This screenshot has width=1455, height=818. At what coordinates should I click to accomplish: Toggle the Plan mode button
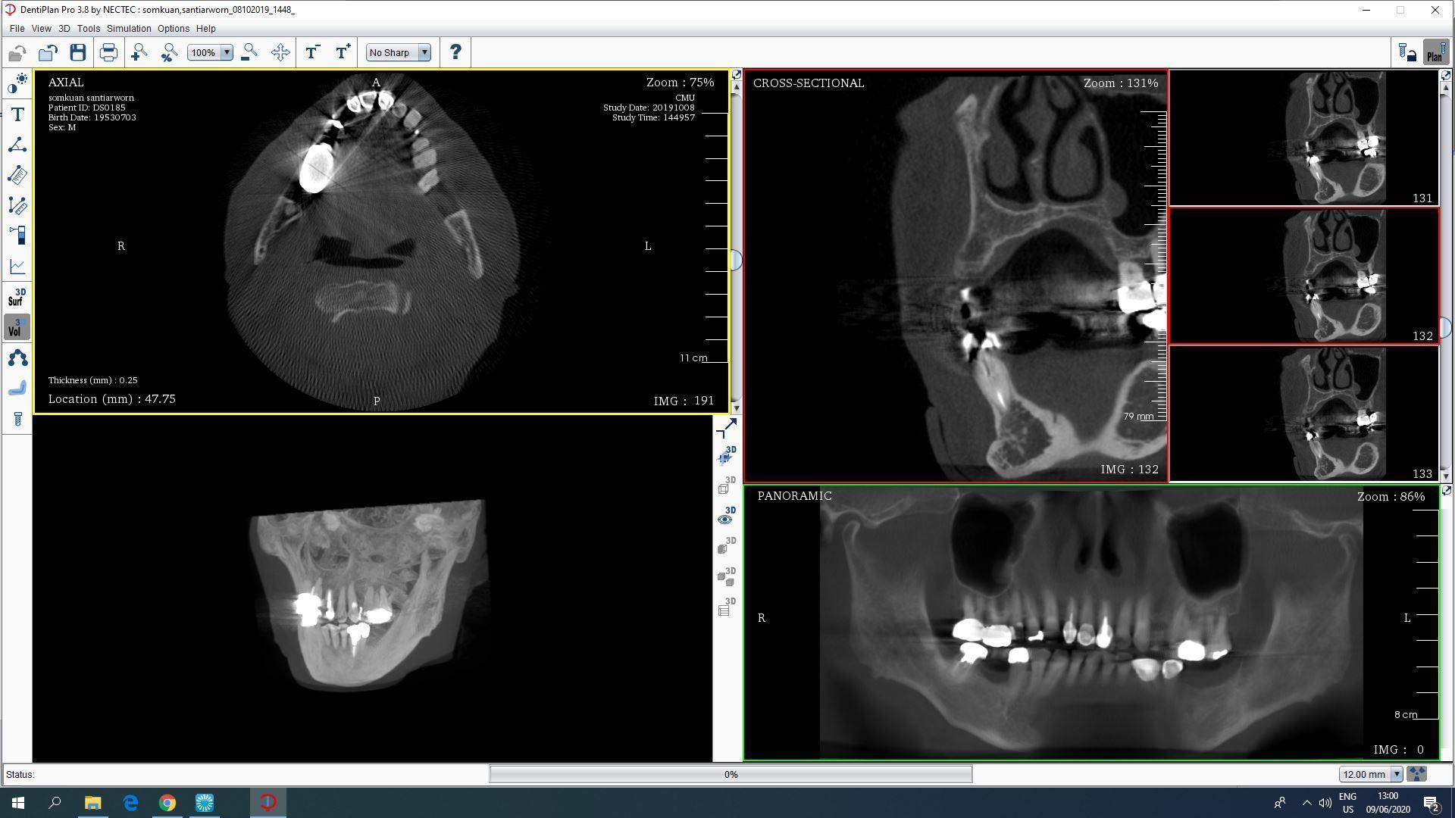[1435, 52]
